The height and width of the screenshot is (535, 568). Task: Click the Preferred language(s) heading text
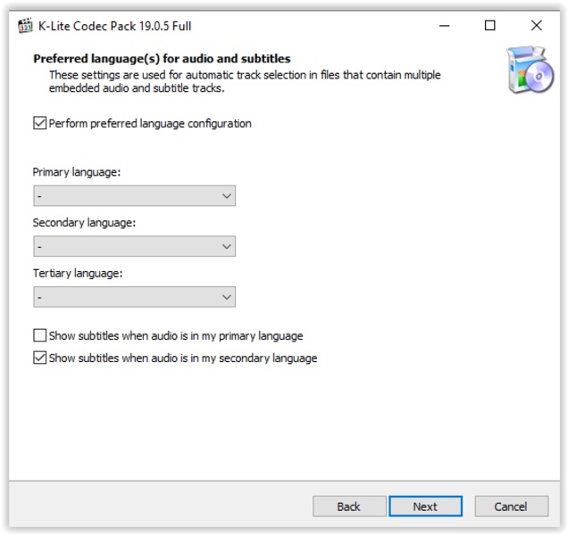click(x=162, y=59)
